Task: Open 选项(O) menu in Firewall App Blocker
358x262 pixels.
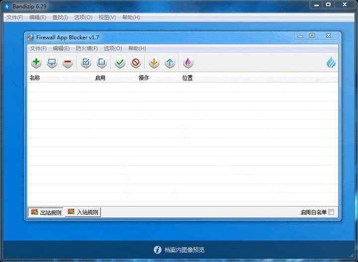Action: tap(113, 48)
